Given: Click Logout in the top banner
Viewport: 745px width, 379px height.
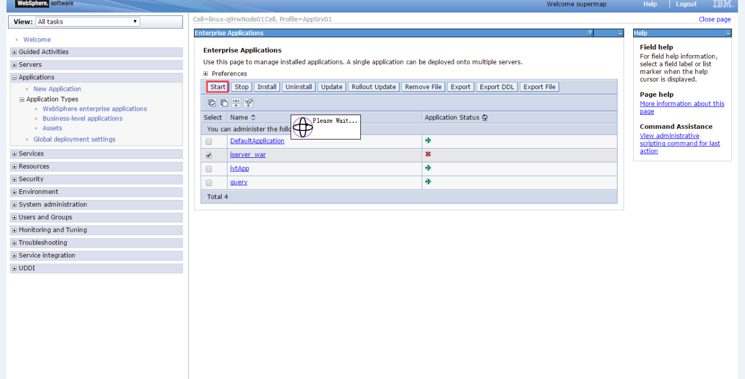Looking at the screenshot, I should coord(686,4).
